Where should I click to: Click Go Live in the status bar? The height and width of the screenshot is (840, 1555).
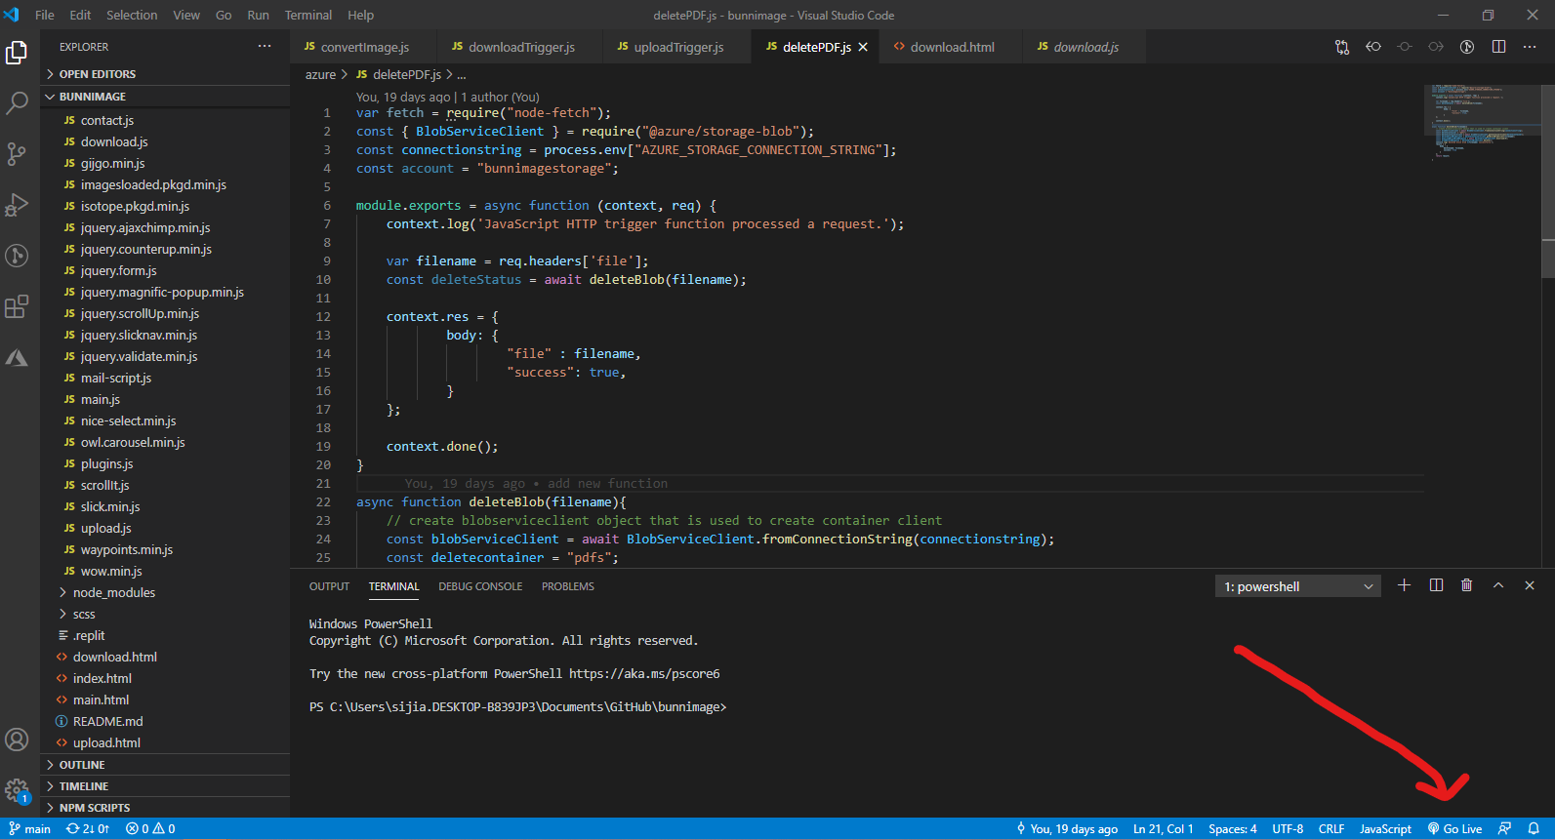pos(1454,829)
